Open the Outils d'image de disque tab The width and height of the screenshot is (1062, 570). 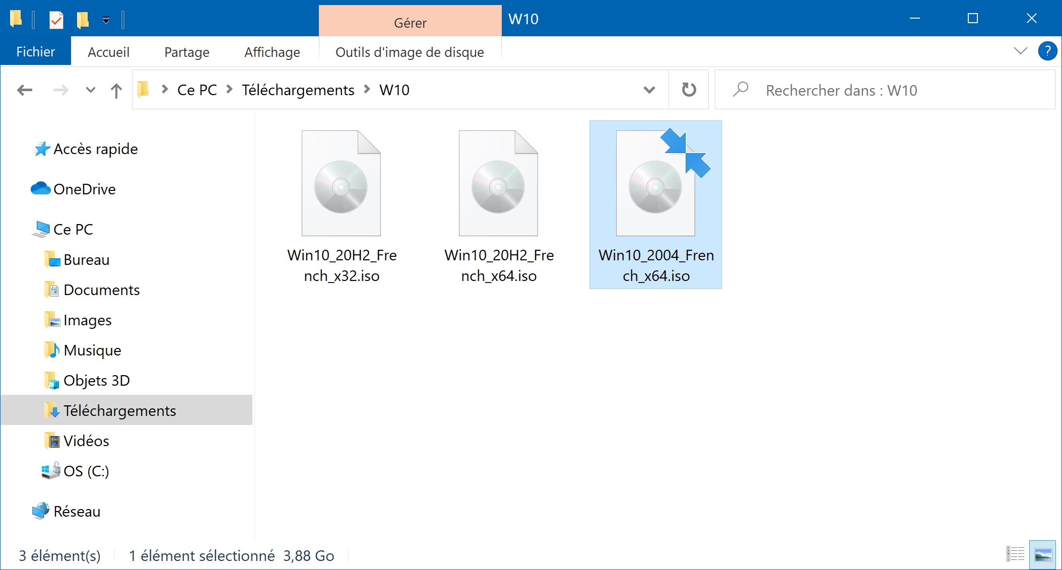(x=410, y=52)
